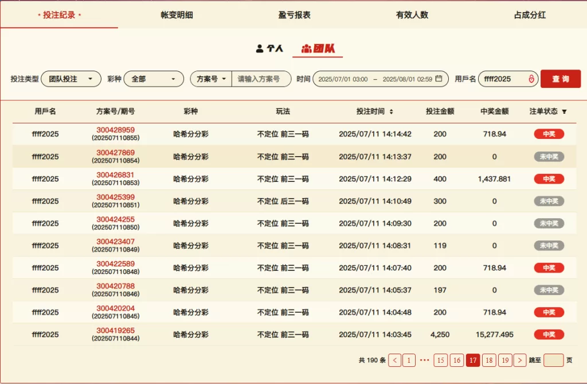This screenshot has height=384, width=587.
Task: Click the pagination ellipsis dots
Action: (424, 360)
